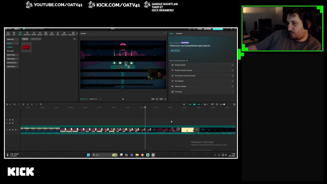Screen dimensions: 327x184
Task: Click the timeline horizontal scrollbar
Action: [201, 150]
